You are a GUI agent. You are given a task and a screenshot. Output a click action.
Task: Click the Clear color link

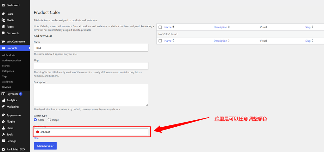[37, 138]
